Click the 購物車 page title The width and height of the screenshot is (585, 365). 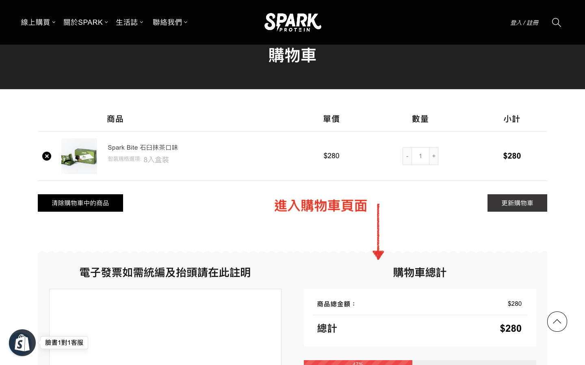coord(292,55)
